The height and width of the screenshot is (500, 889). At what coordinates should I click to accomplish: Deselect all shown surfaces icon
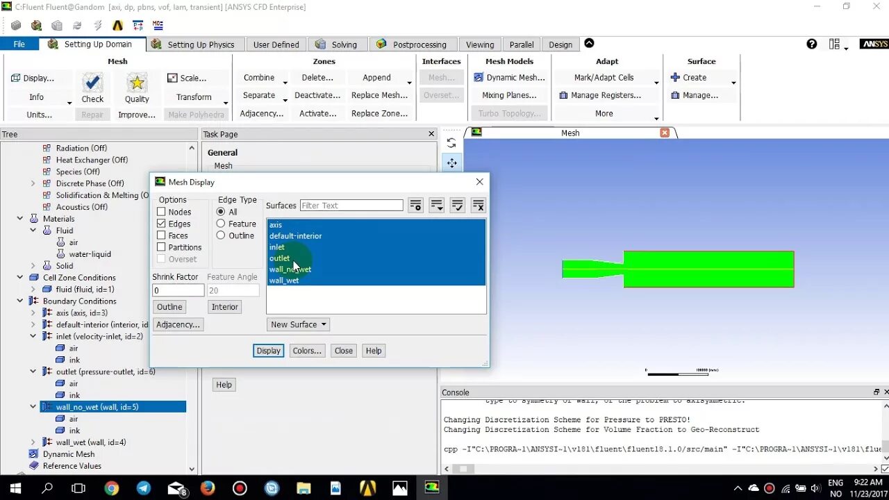pyautogui.click(x=478, y=206)
